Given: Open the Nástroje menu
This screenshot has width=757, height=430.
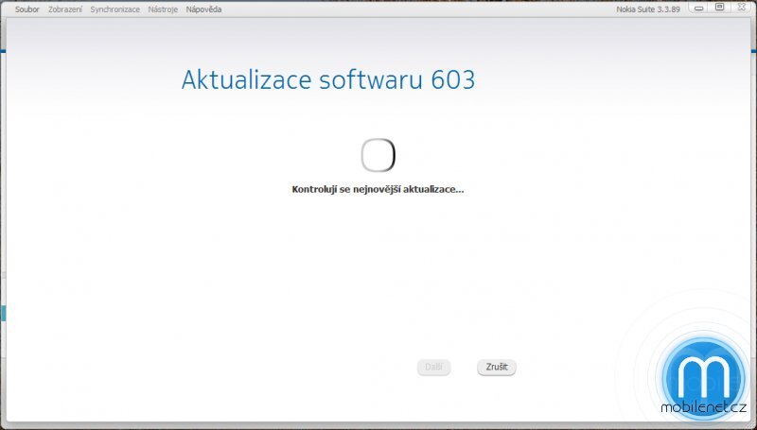Looking at the screenshot, I should (x=163, y=9).
